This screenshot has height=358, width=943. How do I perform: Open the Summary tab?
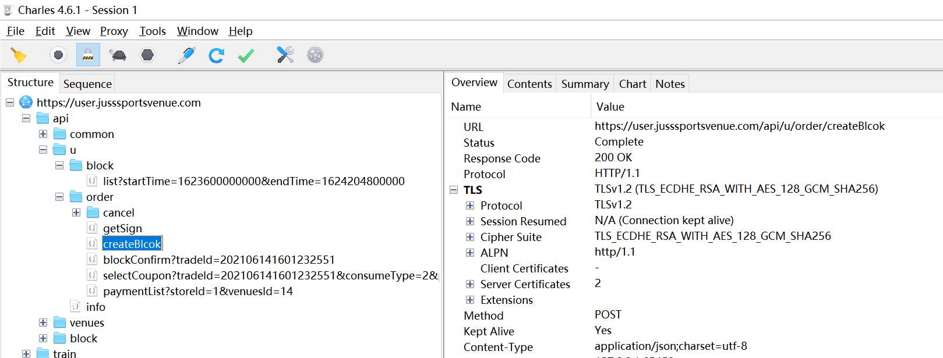(x=585, y=84)
